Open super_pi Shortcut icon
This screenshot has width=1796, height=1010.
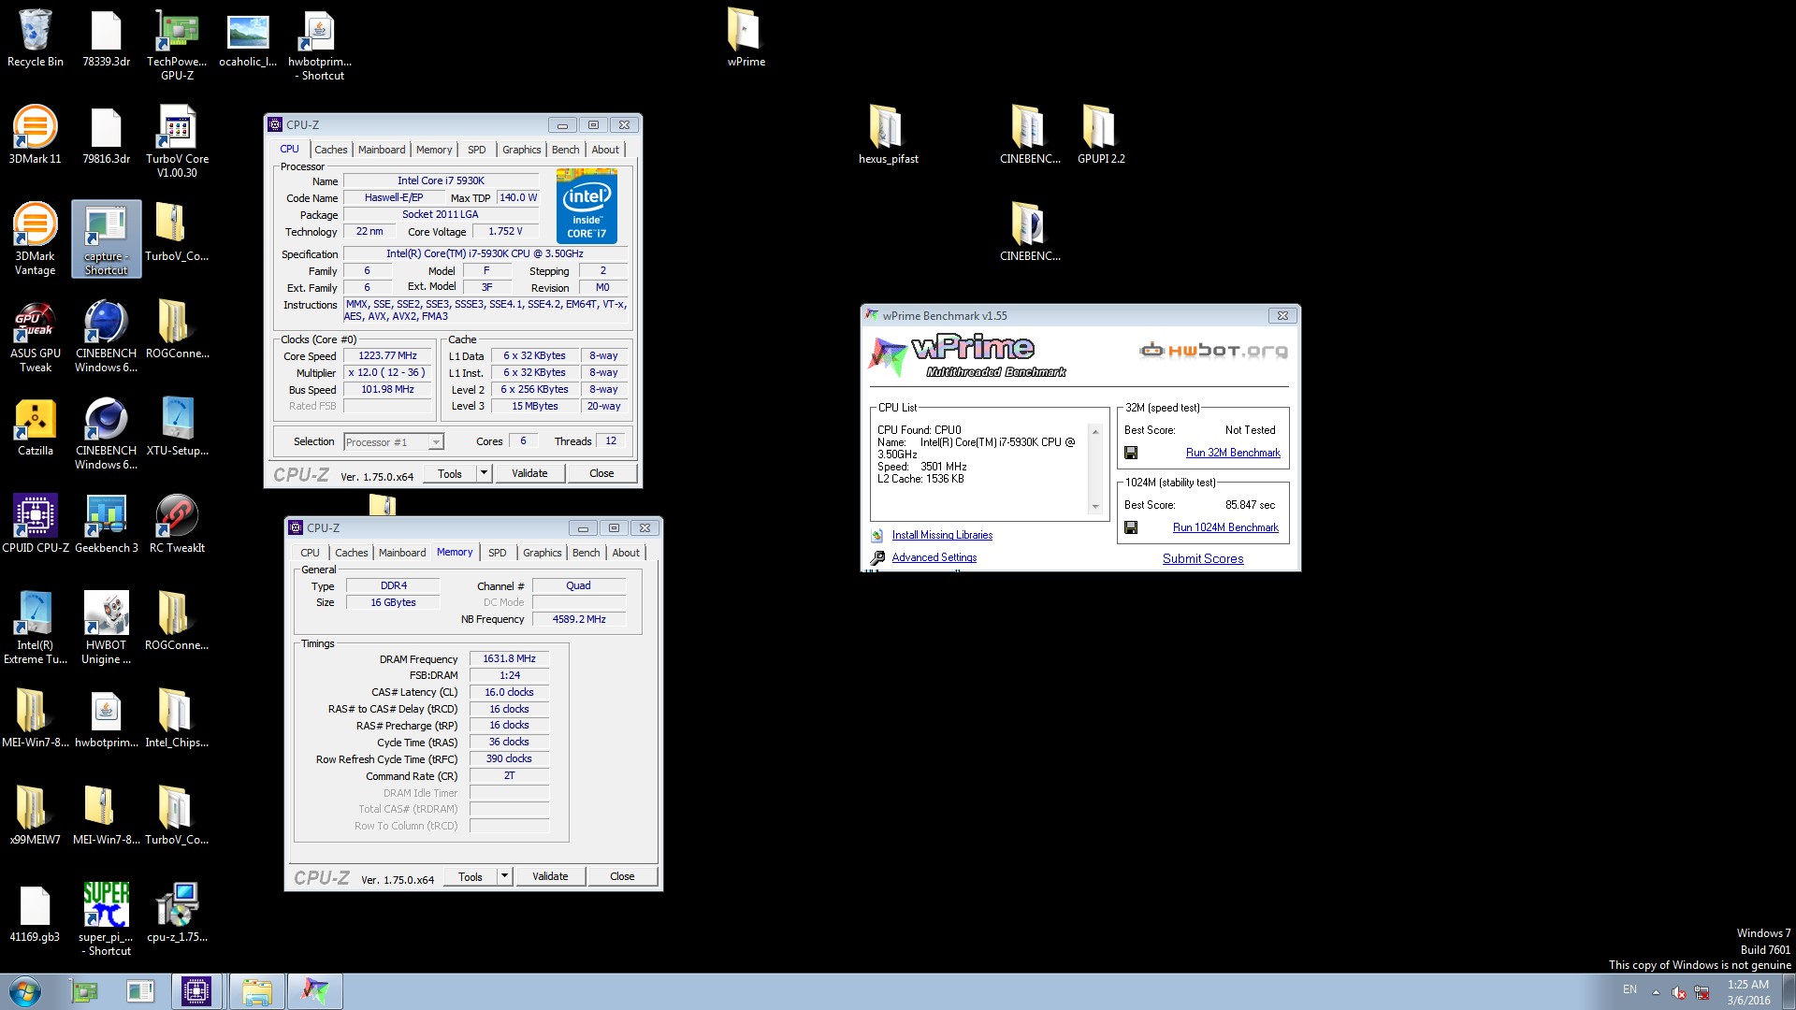pyautogui.click(x=106, y=919)
